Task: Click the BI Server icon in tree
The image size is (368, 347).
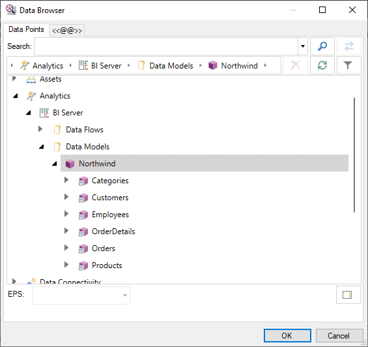Action: click(44, 113)
